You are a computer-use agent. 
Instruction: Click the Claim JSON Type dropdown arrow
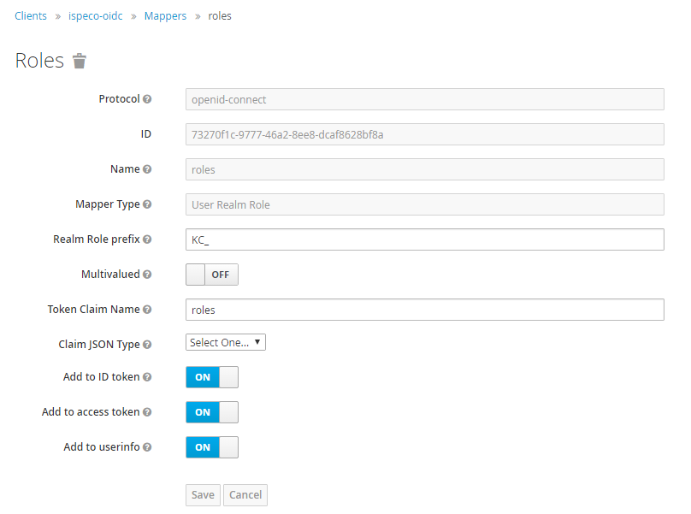[x=258, y=341]
